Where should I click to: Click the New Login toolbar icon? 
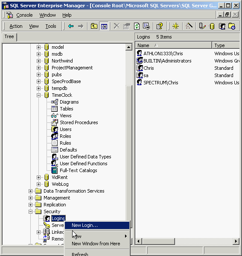coord(222,26)
